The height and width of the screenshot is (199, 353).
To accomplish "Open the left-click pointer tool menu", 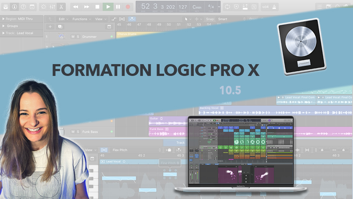I will coord(188,19).
